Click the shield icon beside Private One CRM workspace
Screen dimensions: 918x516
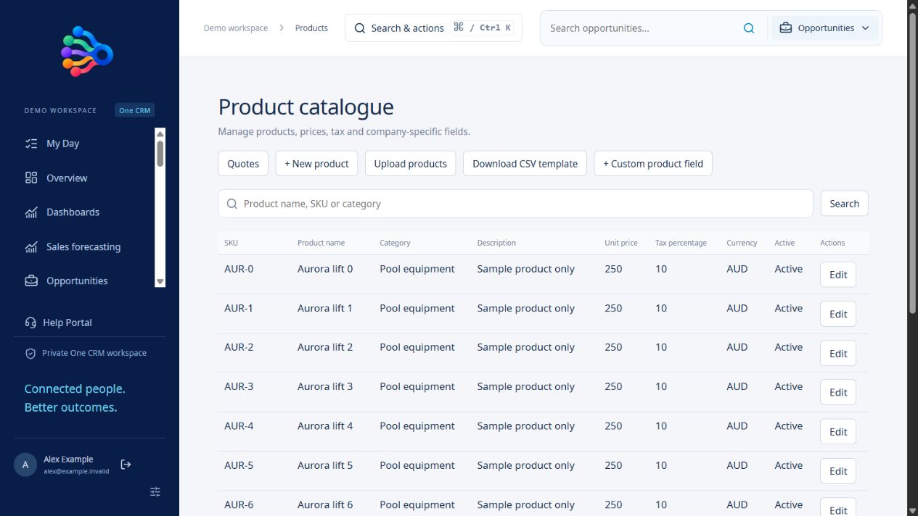(x=30, y=354)
